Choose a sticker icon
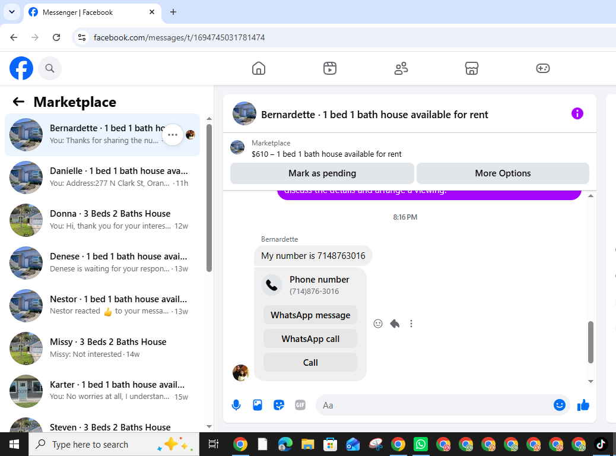 coord(278,405)
